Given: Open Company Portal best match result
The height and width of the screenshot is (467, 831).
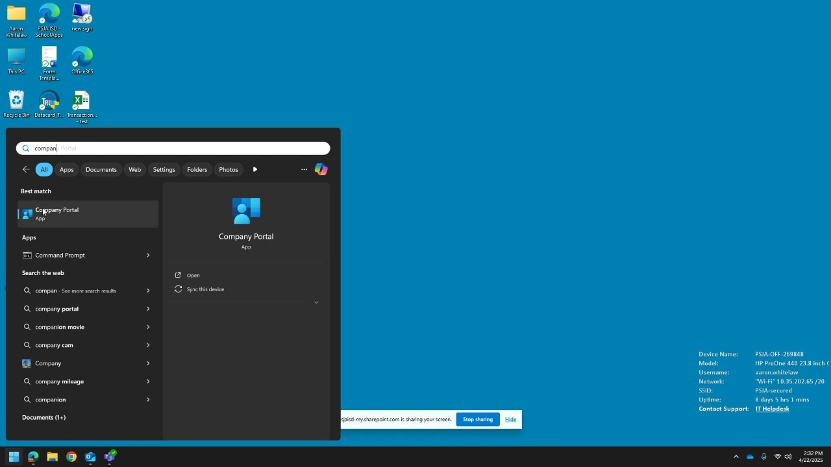Looking at the screenshot, I should tap(88, 214).
